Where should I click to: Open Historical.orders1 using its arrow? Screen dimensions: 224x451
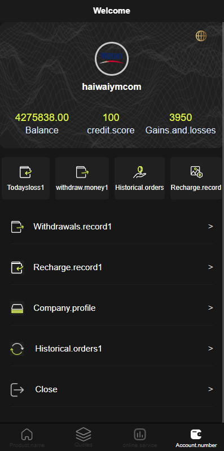(x=210, y=349)
